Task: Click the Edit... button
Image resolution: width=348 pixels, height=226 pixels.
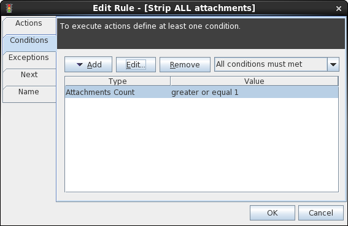Action: coord(136,64)
